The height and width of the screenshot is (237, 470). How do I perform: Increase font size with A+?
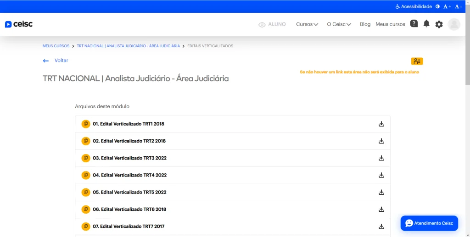pyautogui.click(x=447, y=6)
